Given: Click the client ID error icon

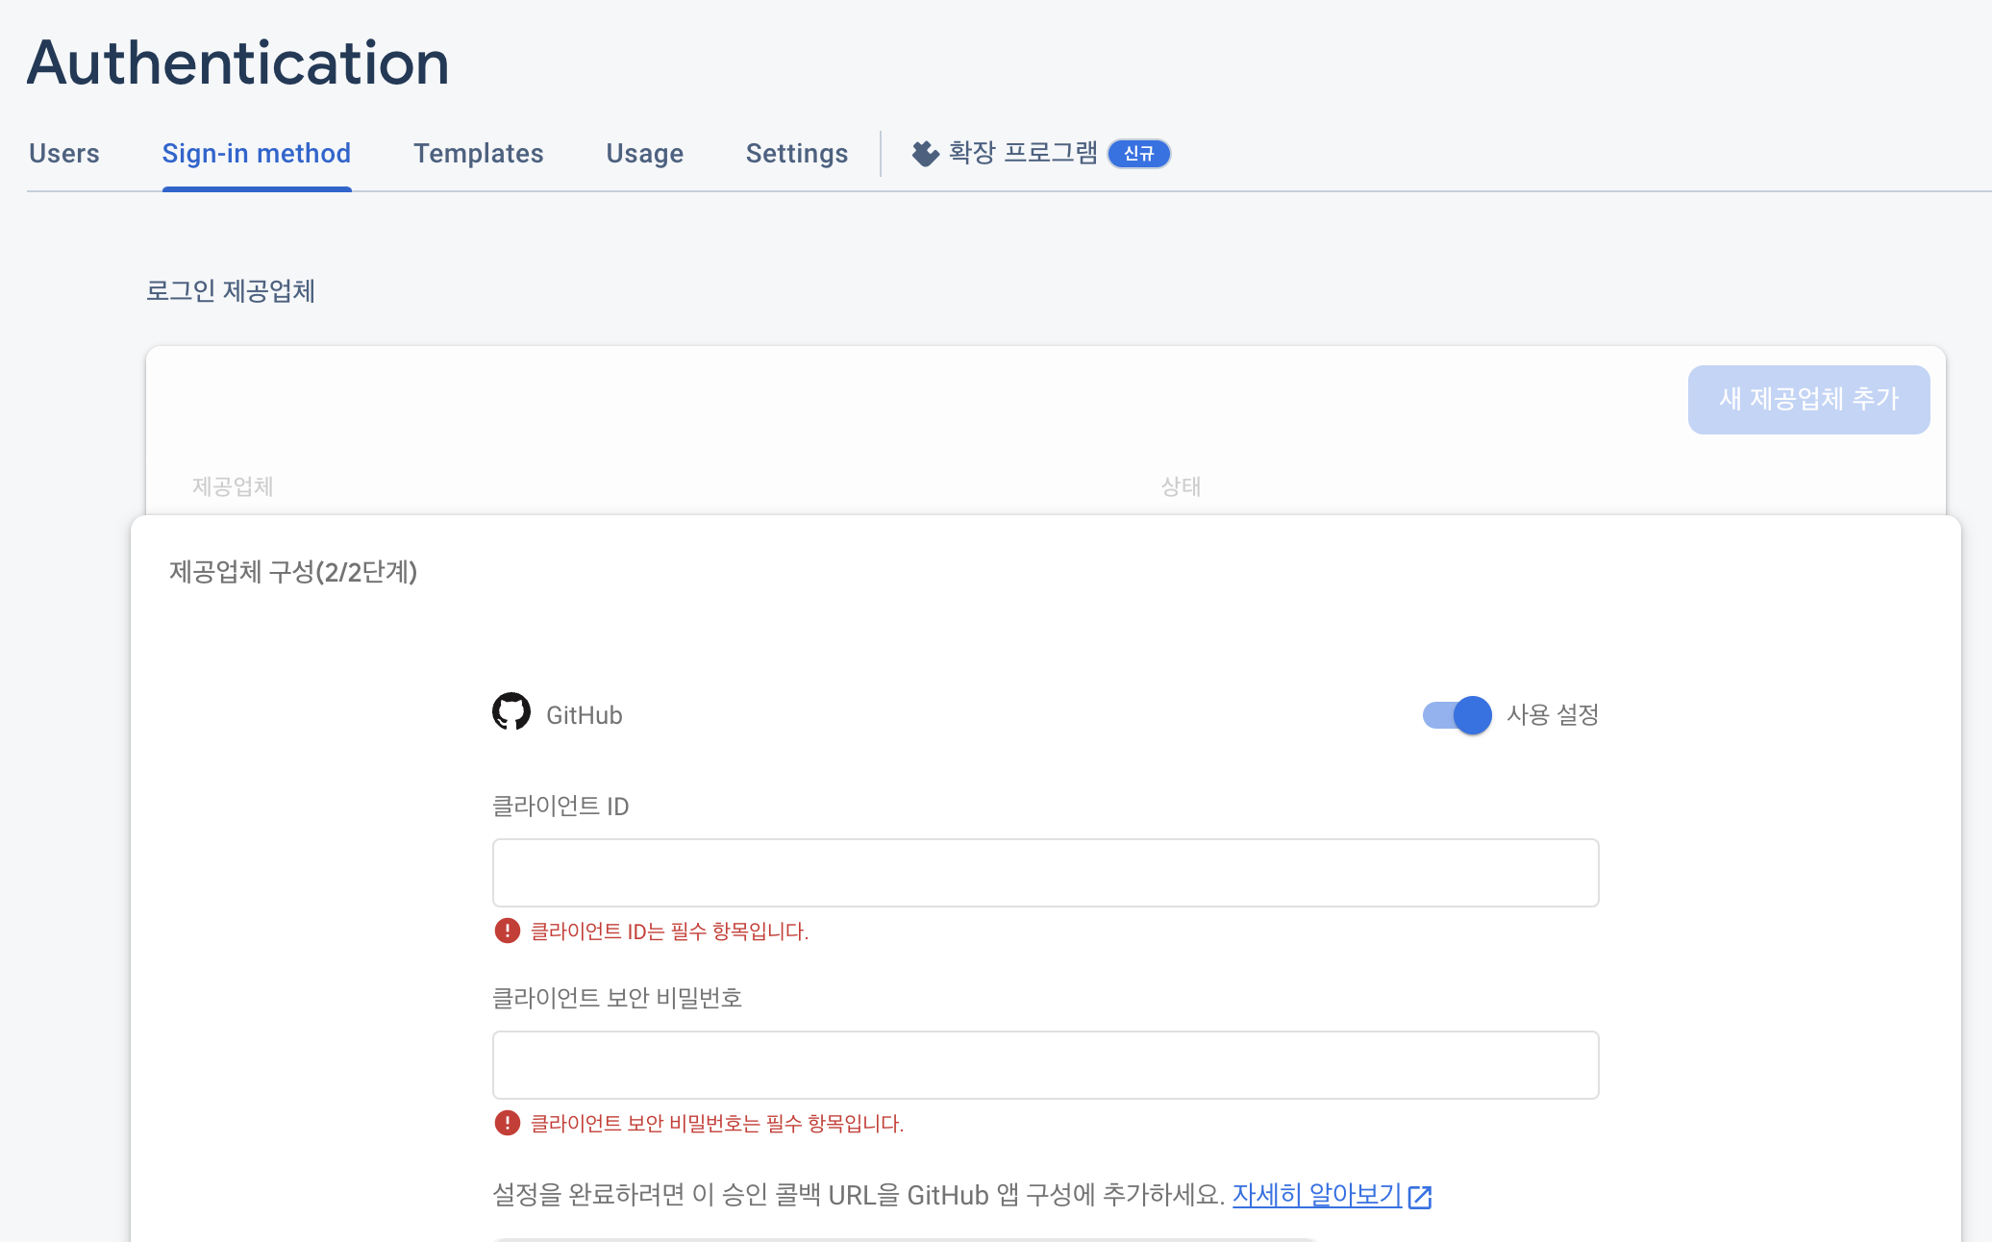Looking at the screenshot, I should pyautogui.click(x=507, y=931).
